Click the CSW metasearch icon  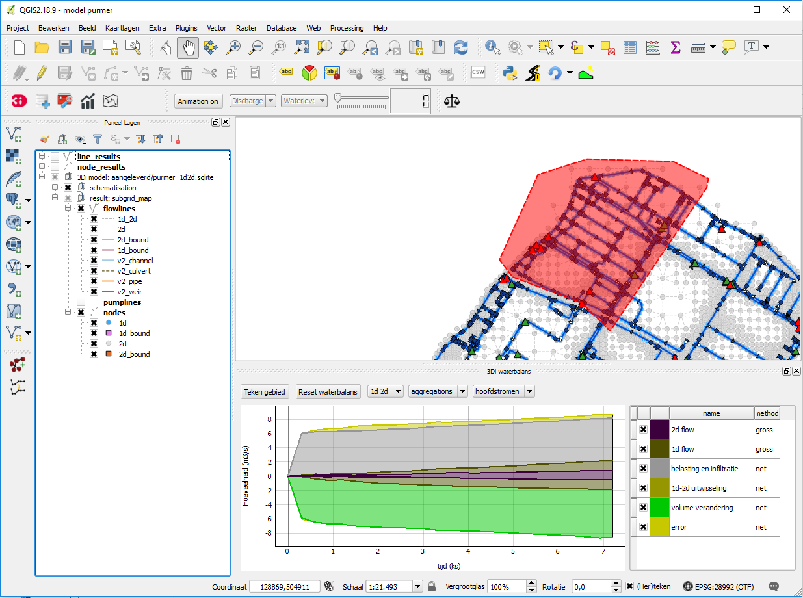coord(478,72)
